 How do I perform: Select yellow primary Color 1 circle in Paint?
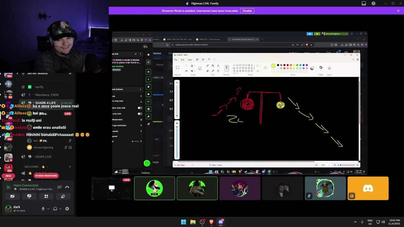click(x=273, y=66)
